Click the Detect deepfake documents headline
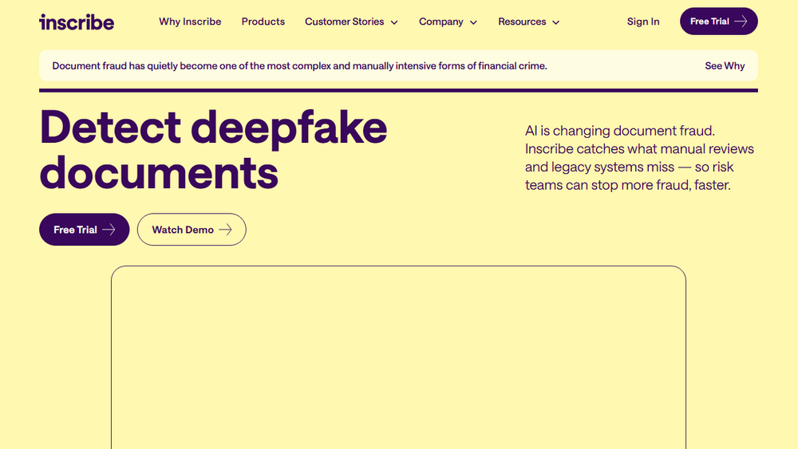Image resolution: width=798 pixels, height=449 pixels. click(213, 149)
